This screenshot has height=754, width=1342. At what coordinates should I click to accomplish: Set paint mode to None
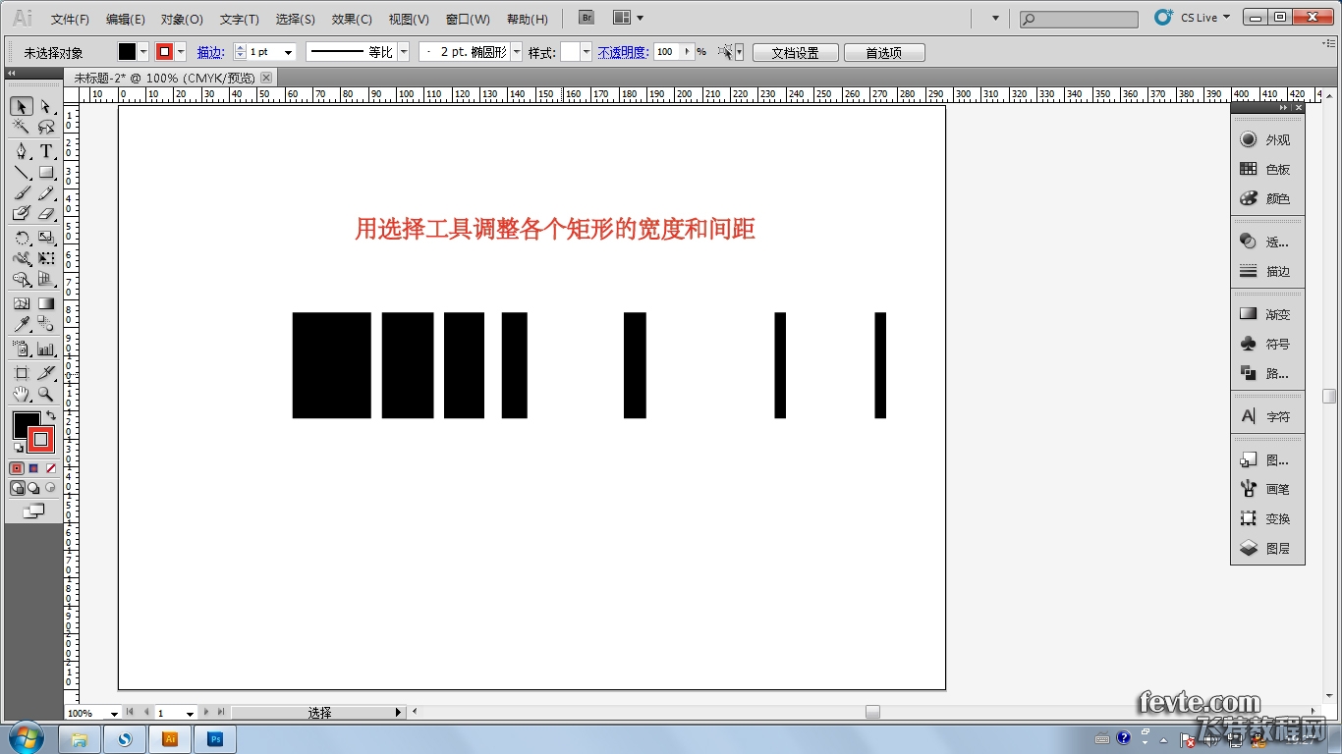point(51,468)
